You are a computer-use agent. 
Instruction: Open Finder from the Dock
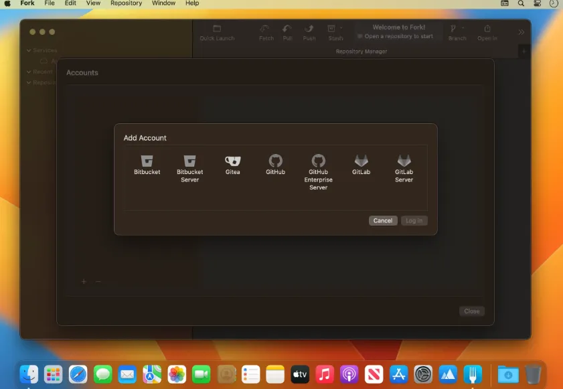29,374
